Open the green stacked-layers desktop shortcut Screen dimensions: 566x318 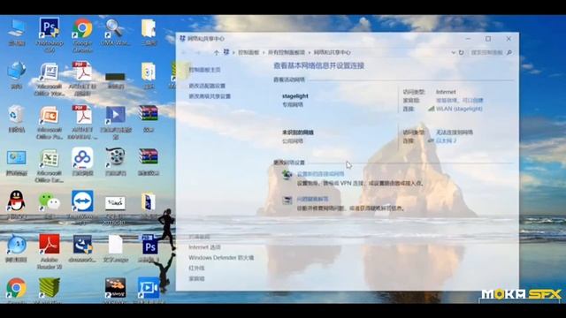(x=50, y=288)
